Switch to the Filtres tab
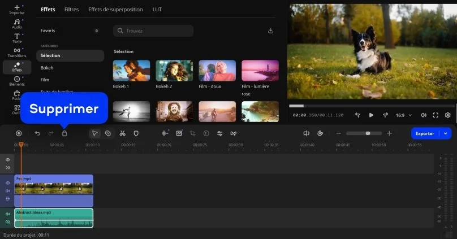Image resolution: width=457 pixels, height=239 pixels. coord(71,10)
